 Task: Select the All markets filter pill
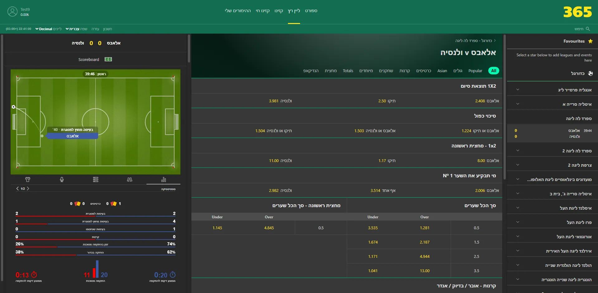(493, 71)
